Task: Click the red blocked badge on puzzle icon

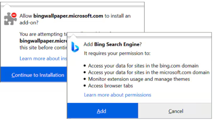Action: point(14,15)
